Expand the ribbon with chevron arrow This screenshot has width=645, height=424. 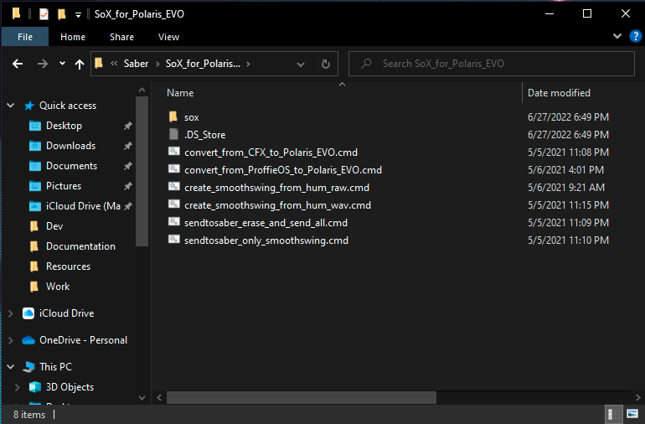click(x=618, y=36)
